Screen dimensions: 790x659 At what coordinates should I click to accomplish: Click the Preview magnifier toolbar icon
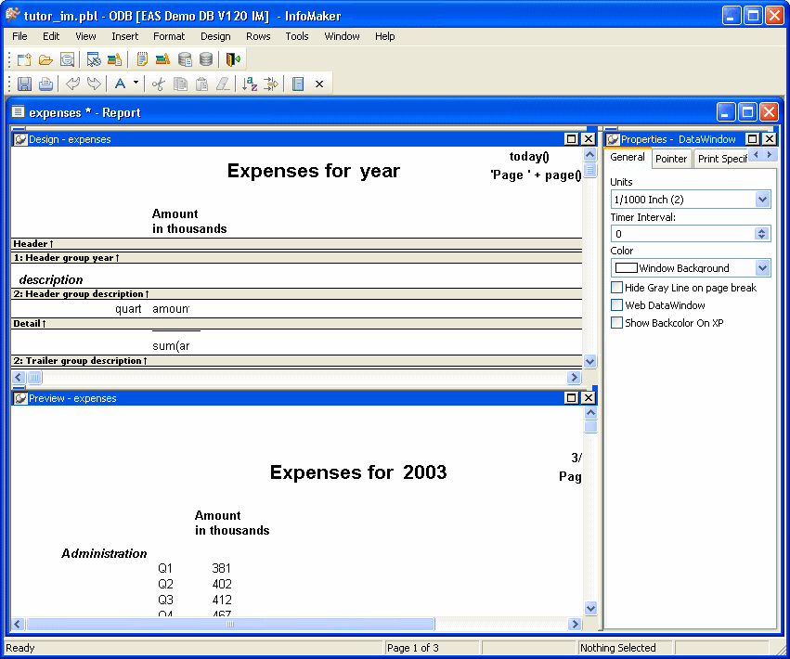[x=67, y=59]
